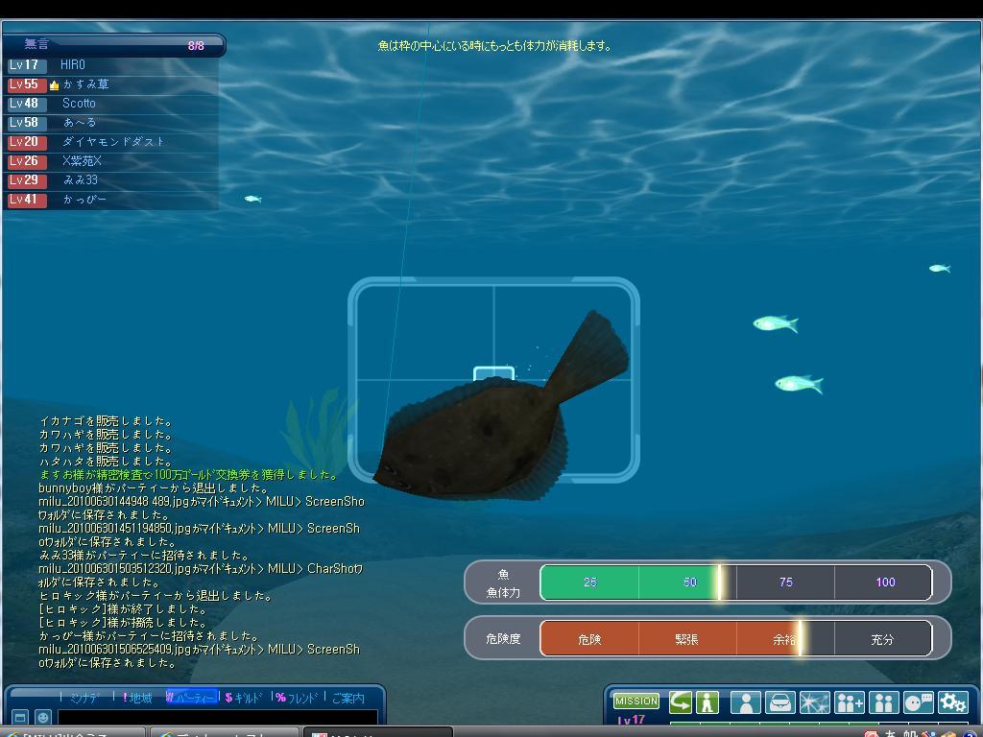Switch to the 地域 chat tab
The height and width of the screenshot is (737, 983).
138,698
